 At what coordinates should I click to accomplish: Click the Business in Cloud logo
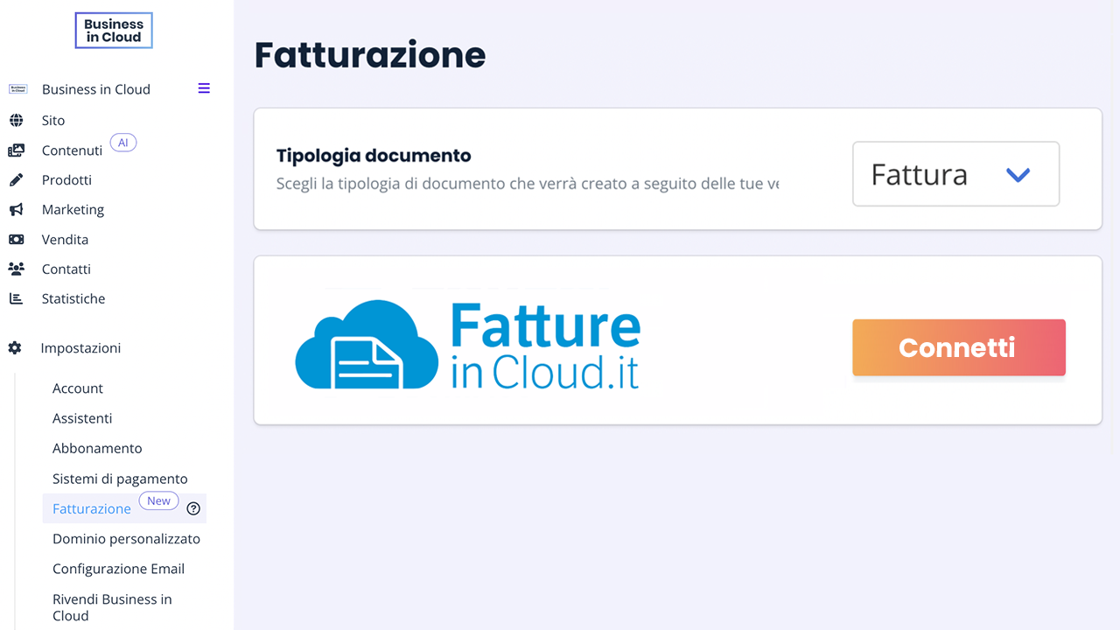pyautogui.click(x=114, y=31)
